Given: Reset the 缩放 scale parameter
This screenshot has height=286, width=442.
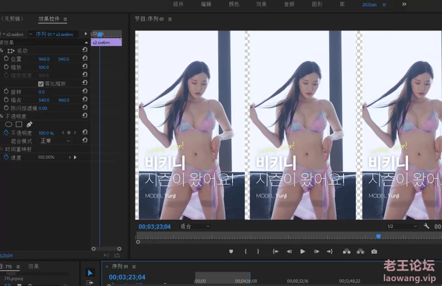Looking at the screenshot, I should [85, 67].
